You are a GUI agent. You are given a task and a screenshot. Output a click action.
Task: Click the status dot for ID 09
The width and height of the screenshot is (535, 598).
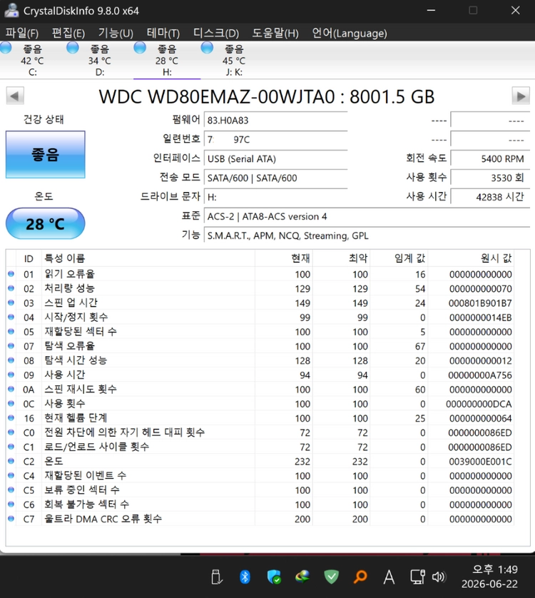point(11,375)
